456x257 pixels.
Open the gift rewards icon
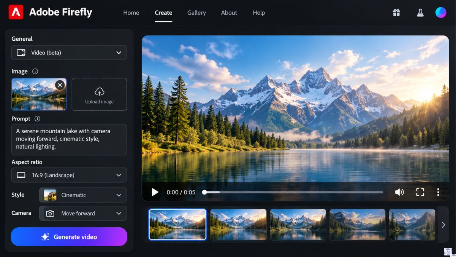point(396,13)
